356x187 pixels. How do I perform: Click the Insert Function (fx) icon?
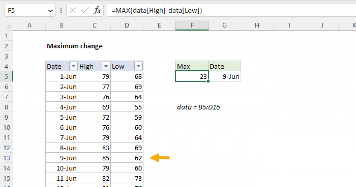coord(98,10)
